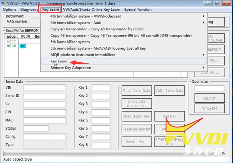Select 5th immobilizer system entry

[x=124, y=42]
